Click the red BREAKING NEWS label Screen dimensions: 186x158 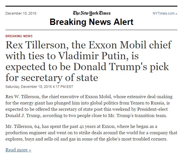pyautogui.click(x=19, y=36)
